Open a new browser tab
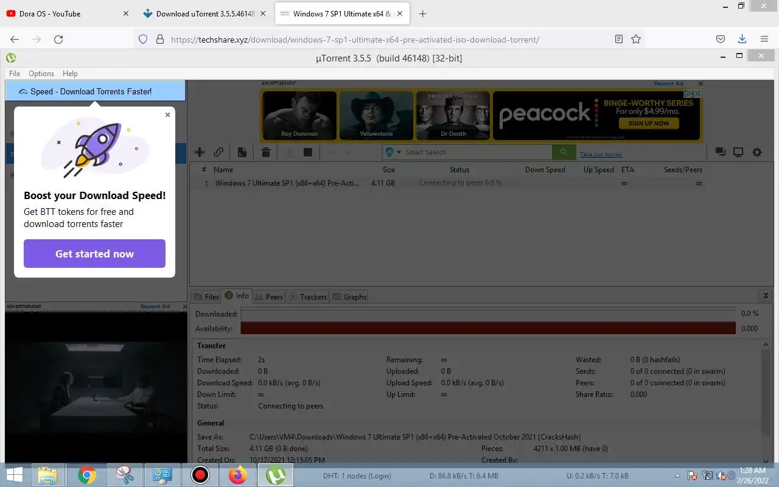Viewport: 779px width, 487px height. 423,13
